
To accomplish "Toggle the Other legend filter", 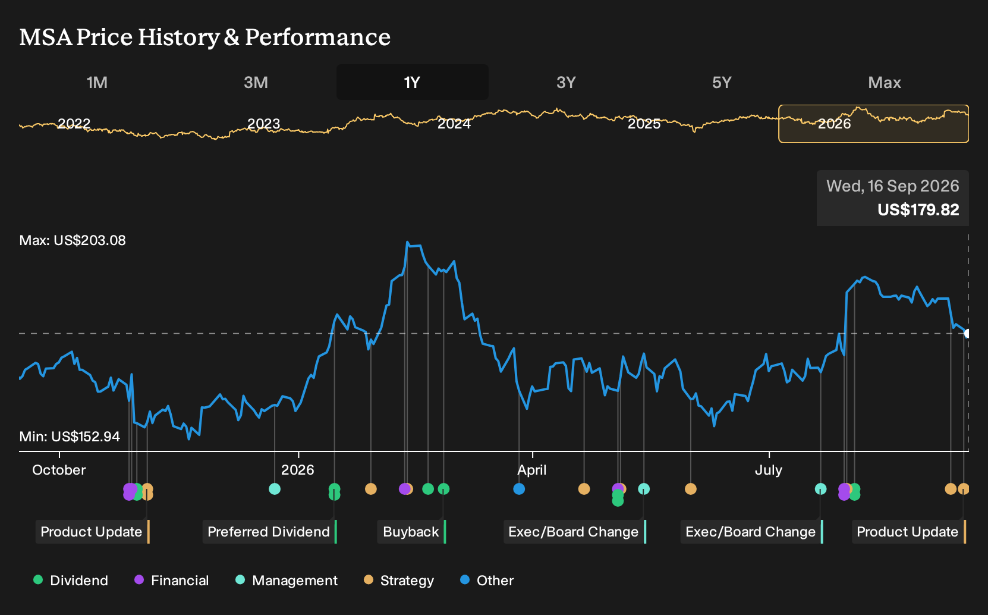I will pos(487,581).
